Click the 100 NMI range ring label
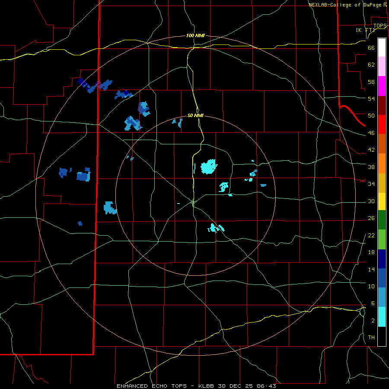Viewport: 389px width, 389px height. 195,35
